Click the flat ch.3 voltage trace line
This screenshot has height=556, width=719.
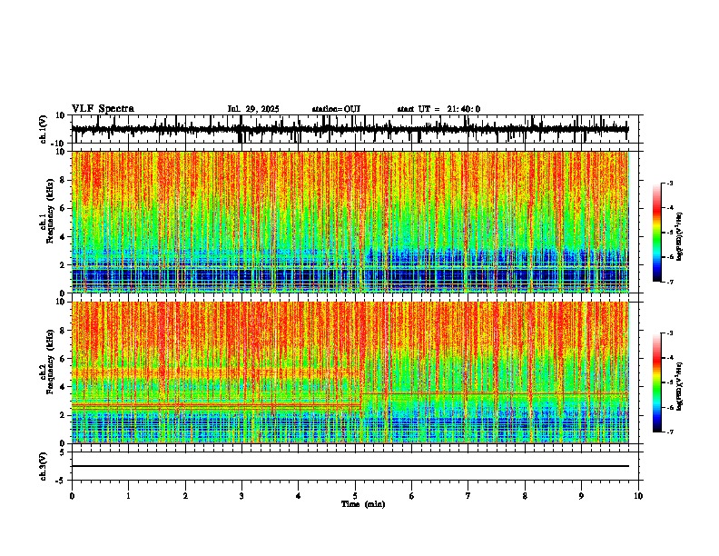pos(350,466)
